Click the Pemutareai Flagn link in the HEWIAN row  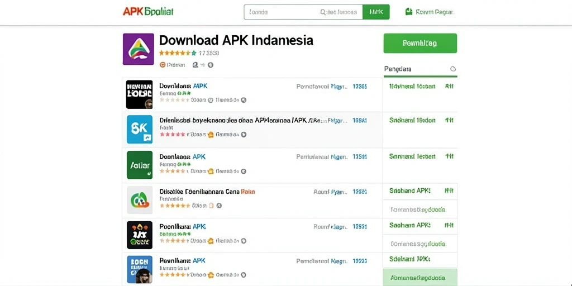(322, 87)
